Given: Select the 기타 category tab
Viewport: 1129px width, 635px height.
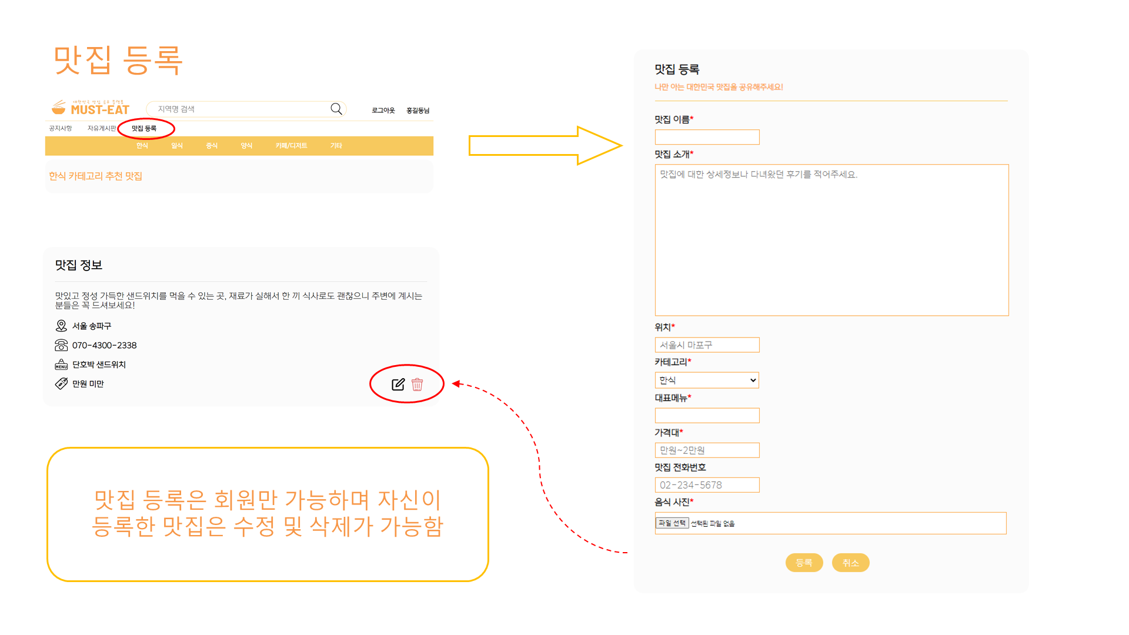Looking at the screenshot, I should click(x=336, y=146).
